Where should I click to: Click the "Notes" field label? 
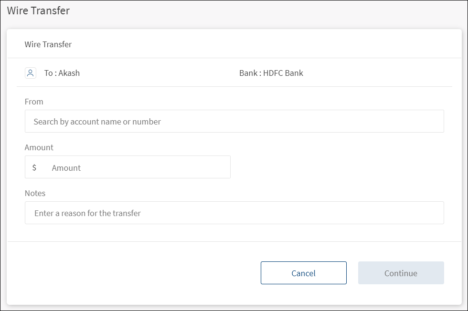pos(35,193)
